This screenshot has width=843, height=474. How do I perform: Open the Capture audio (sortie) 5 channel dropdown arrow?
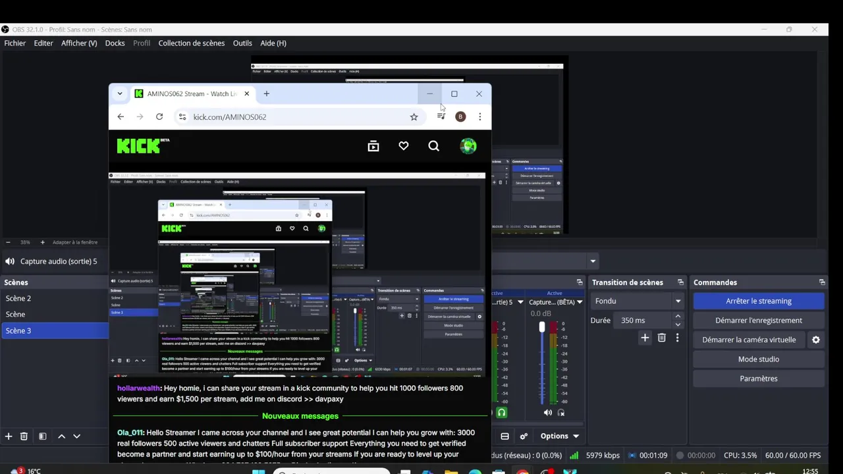520,302
